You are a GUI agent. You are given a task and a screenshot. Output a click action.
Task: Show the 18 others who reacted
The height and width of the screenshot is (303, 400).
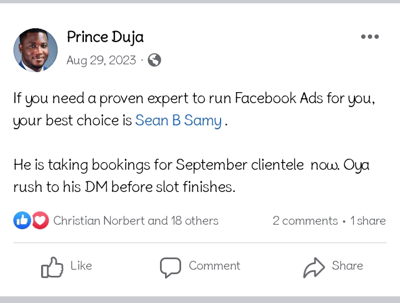coord(194,221)
